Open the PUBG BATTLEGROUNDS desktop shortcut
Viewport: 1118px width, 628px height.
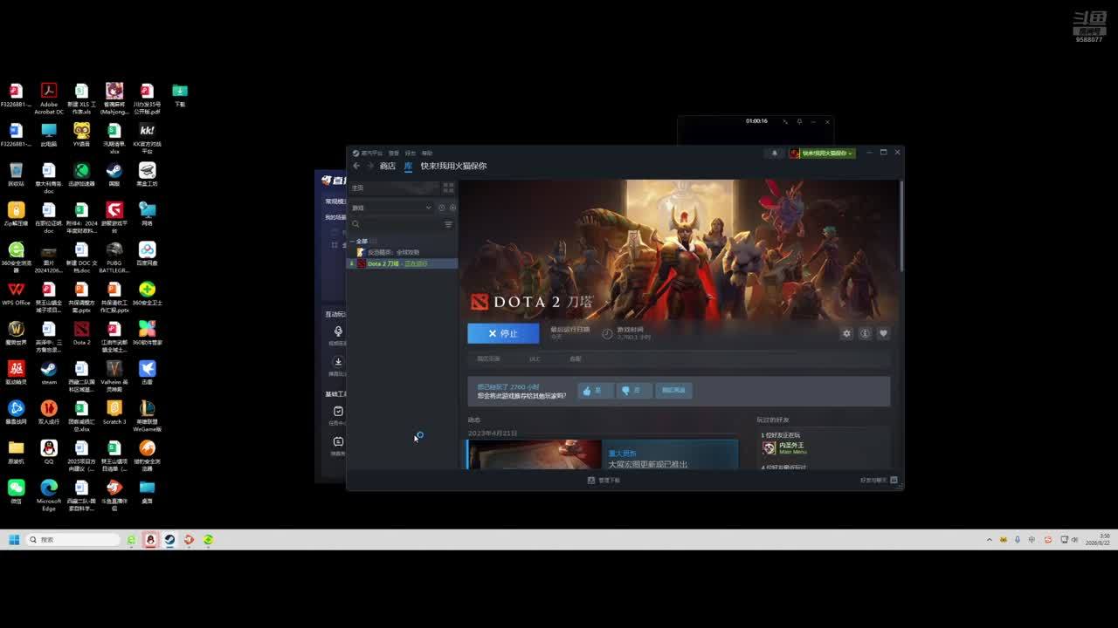point(114,257)
